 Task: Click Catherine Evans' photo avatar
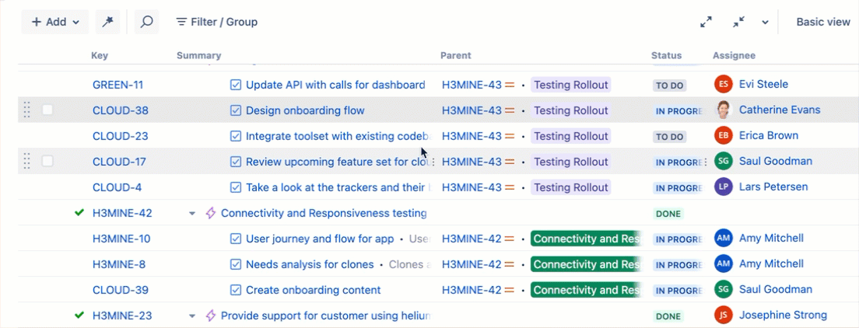pos(723,110)
